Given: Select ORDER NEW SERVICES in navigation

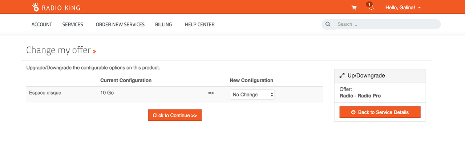Looking at the screenshot, I should tap(120, 25).
